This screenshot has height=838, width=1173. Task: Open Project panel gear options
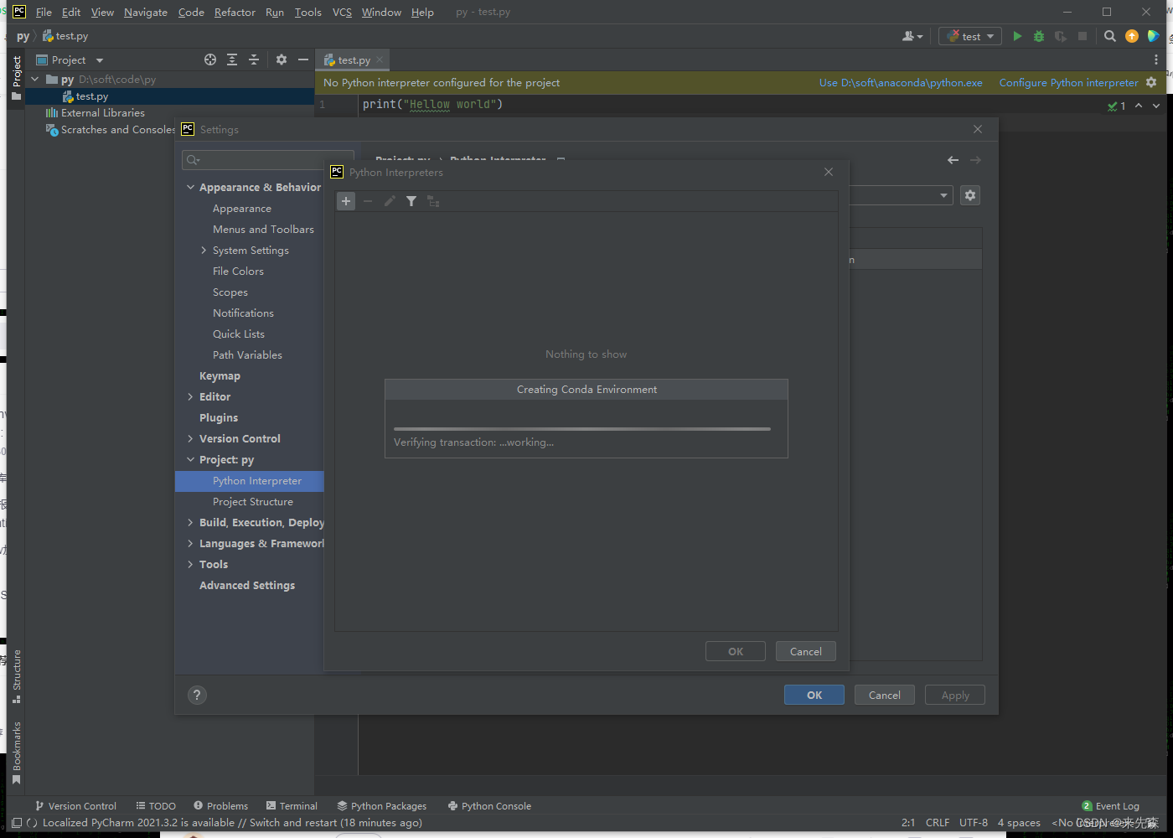point(282,59)
